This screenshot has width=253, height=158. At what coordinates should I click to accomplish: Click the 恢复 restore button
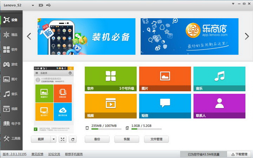pyautogui.click(x=127, y=139)
